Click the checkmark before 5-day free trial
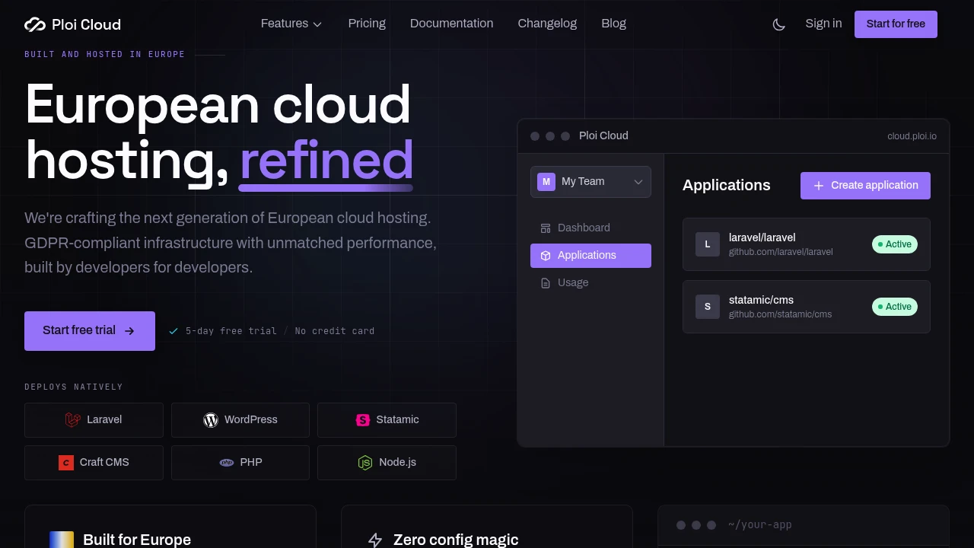 click(x=173, y=331)
